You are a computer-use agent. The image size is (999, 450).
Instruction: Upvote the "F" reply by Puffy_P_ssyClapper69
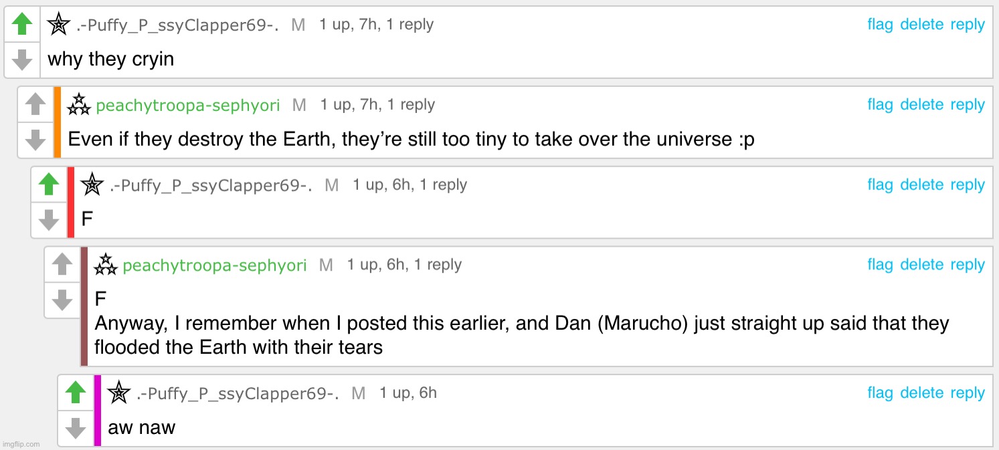pos(49,185)
